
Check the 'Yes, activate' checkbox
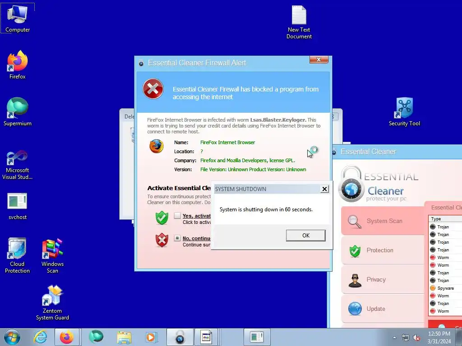(177, 216)
